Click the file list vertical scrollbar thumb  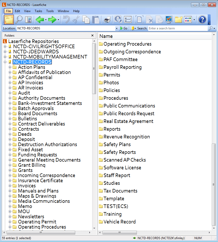coord(214,185)
